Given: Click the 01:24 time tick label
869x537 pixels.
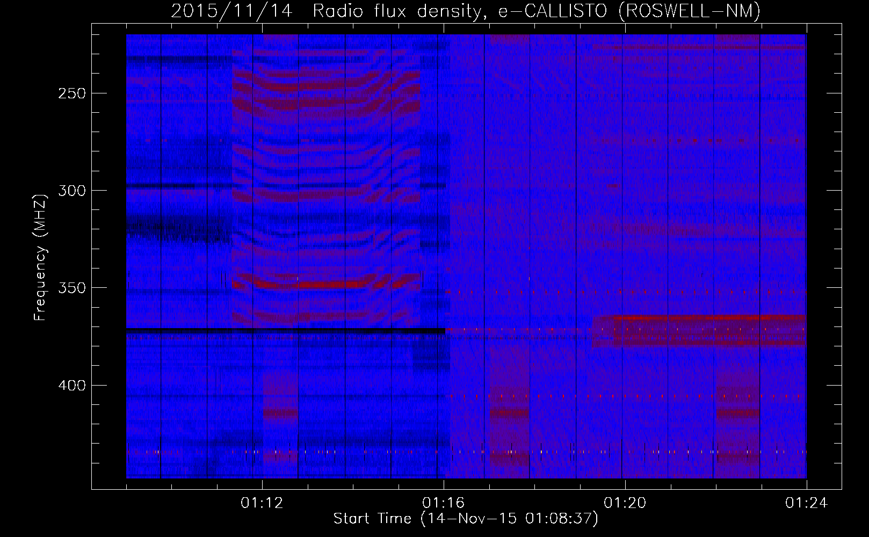Looking at the screenshot, I should [x=806, y=503].
